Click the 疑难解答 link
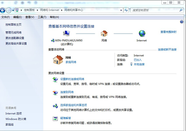Viewport: 186px width, 131px height. tap(66, 118)
